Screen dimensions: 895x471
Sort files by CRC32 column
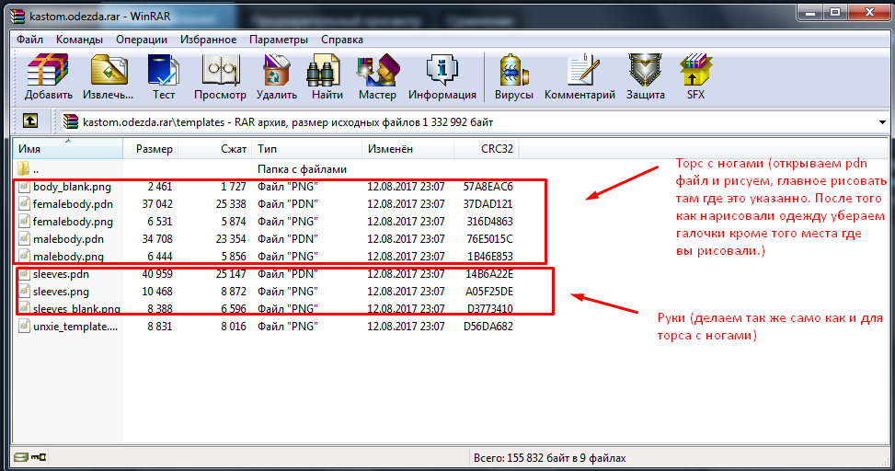point(487,149)
